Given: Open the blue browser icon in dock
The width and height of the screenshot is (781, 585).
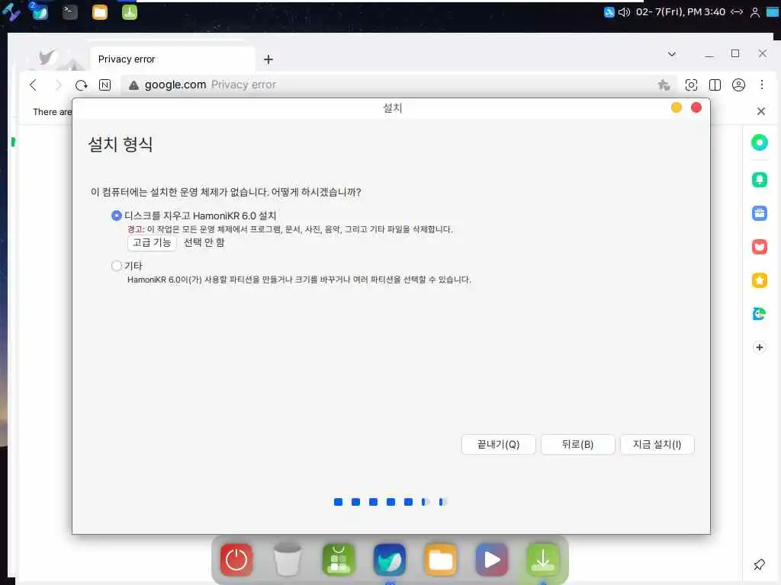Looking at the screenshot, I should pyautogui.click(x=390, y=560).
